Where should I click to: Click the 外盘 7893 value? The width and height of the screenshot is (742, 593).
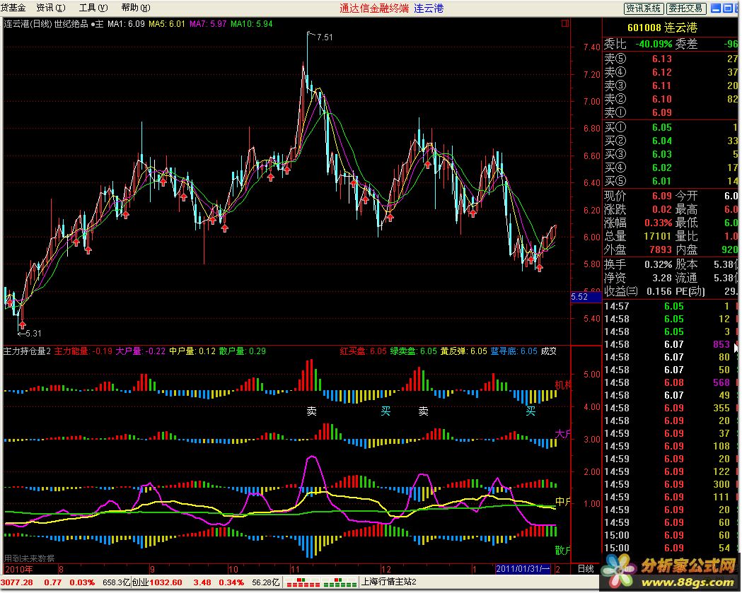coord(661,249)
